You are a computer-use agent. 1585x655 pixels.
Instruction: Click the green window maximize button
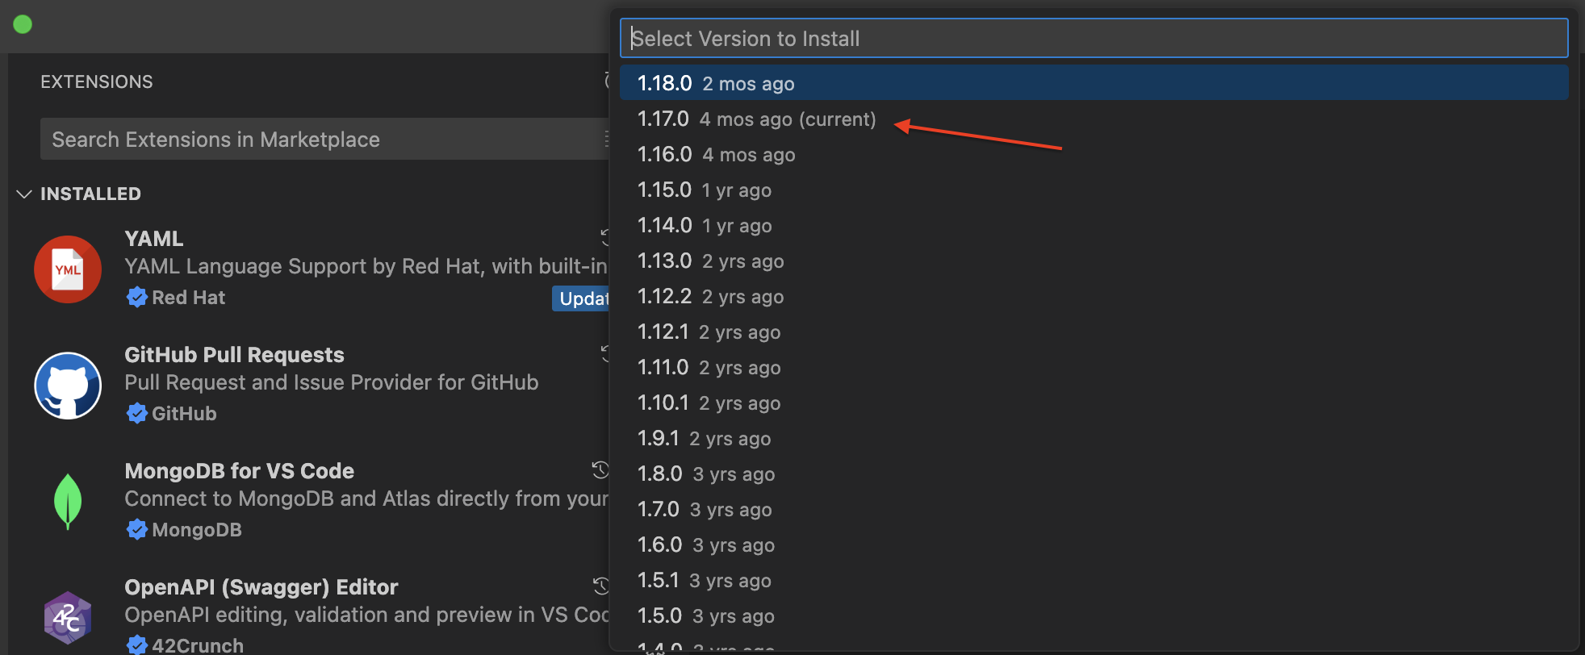[x=23, y=24]
